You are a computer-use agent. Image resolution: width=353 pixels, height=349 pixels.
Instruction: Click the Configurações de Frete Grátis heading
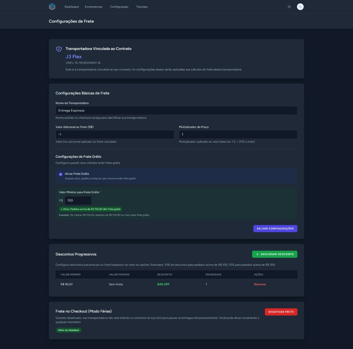tap(78, 157)
